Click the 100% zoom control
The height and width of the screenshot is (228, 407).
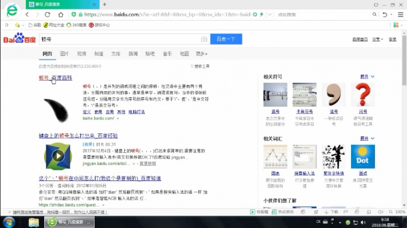pos(397,212)
